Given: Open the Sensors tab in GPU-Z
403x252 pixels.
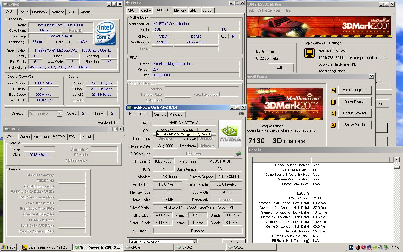Looking at the screenshot, I should click(x=160, y=114).
